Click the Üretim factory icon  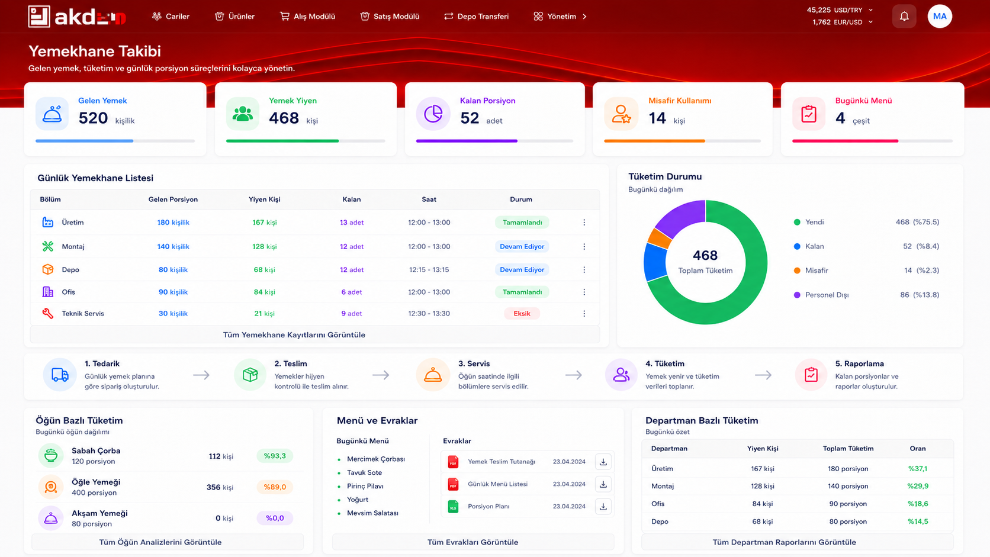tap(48, 223)
